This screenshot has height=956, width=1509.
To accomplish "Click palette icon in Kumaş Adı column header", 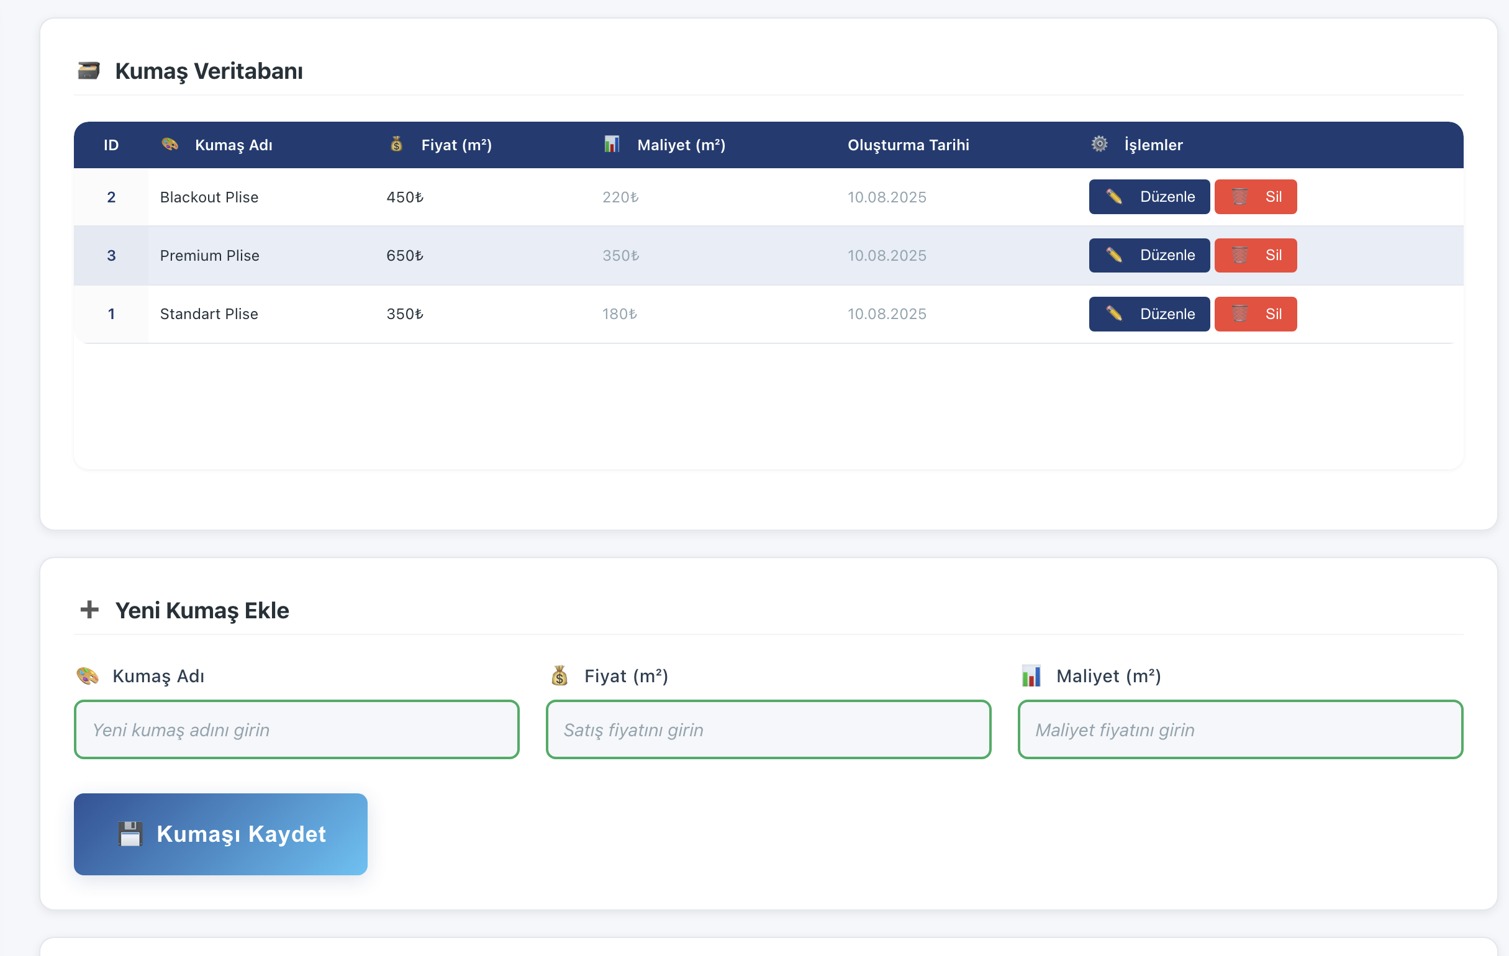I will 170,144.
